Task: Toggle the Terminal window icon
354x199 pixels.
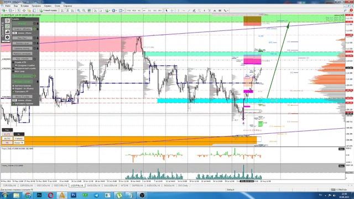Action: click(x=34, y=11)
